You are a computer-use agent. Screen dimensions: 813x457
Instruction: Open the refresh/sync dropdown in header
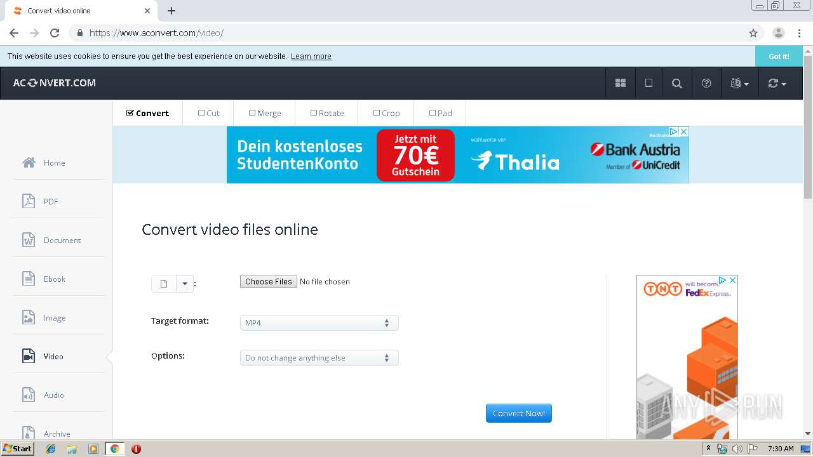[x=777, y=83]
